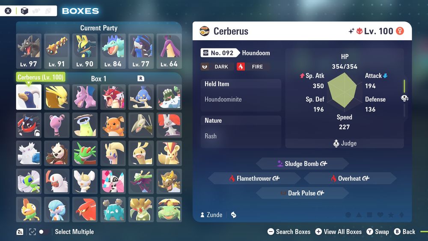Select the Houndoom in Box 1

coord(29,97)
